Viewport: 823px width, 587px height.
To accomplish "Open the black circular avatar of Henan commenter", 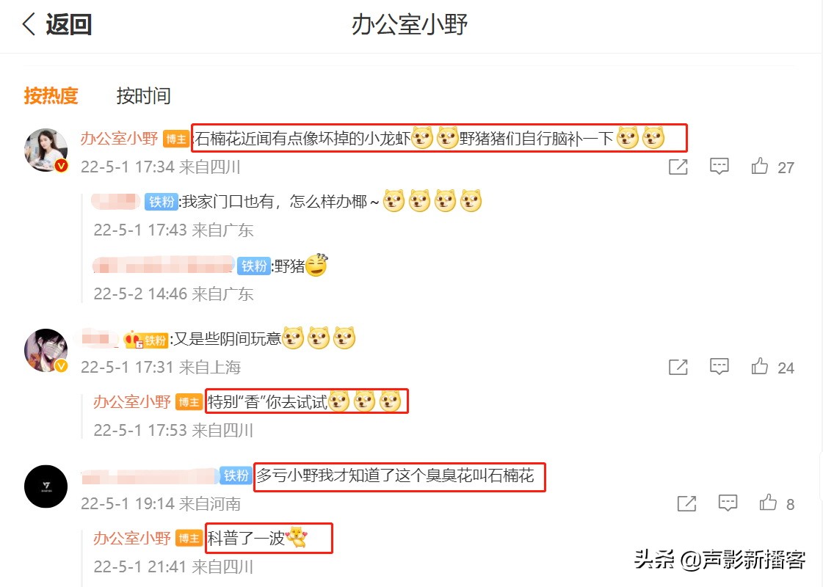I will click(x=46, y=486).
